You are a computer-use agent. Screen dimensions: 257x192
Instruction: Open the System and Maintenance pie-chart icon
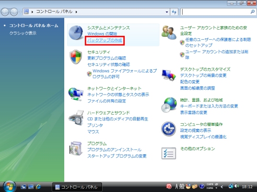pyautogui.click(x=76, y=33)
